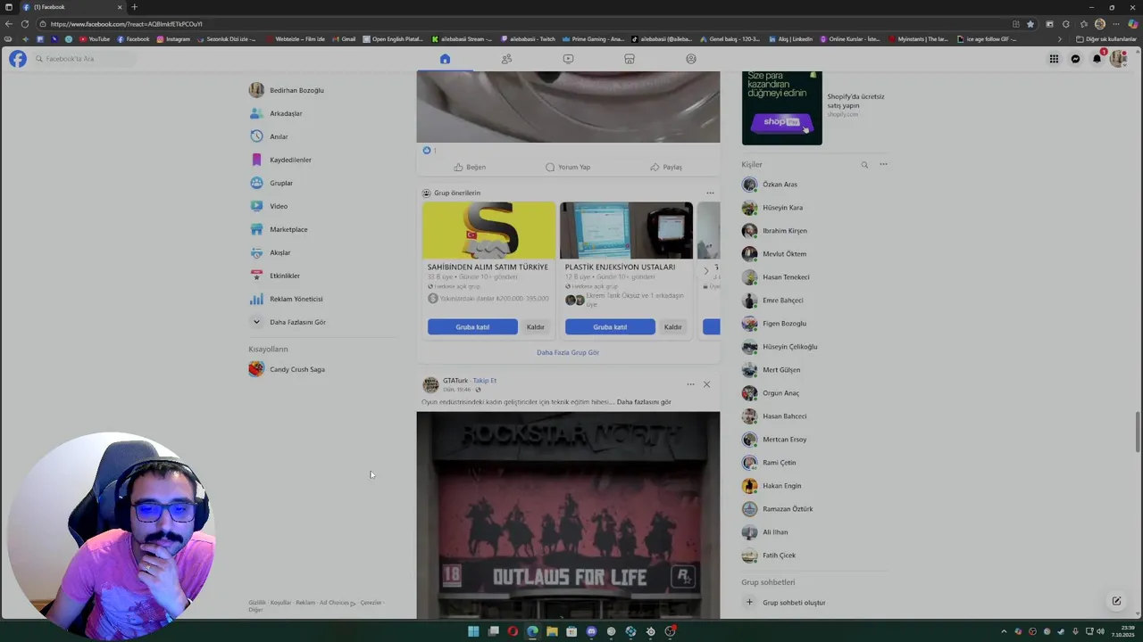Click the Facebook logo icon
Screen dimensions: 1143x642
18,59
